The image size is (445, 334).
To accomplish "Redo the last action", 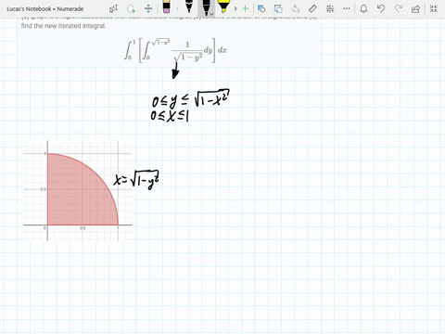I will click(x=399, y=8).
